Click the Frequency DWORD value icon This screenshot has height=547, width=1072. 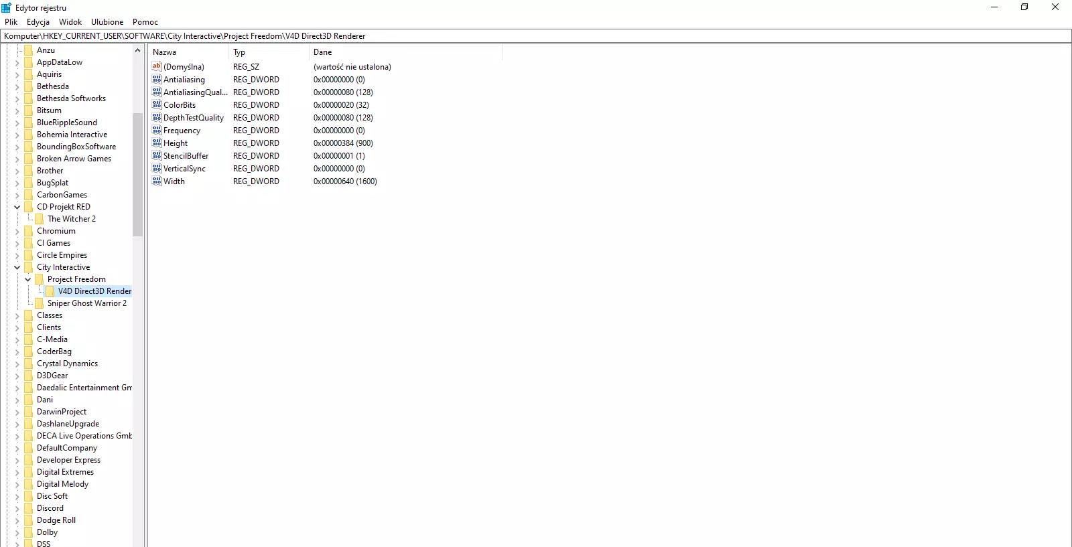157,130
